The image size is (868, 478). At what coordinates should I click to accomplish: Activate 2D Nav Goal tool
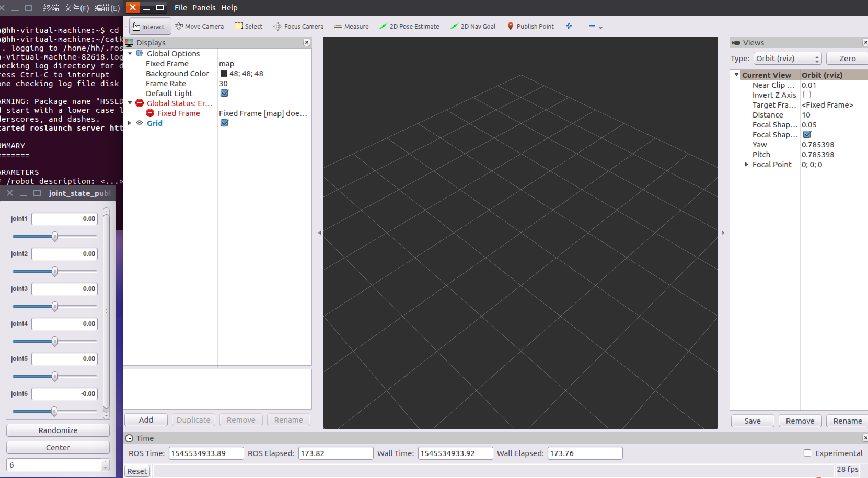click(x=473, y=27)
